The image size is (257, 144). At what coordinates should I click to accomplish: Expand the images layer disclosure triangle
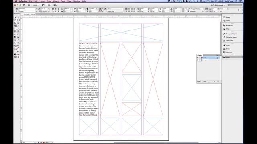202,60
